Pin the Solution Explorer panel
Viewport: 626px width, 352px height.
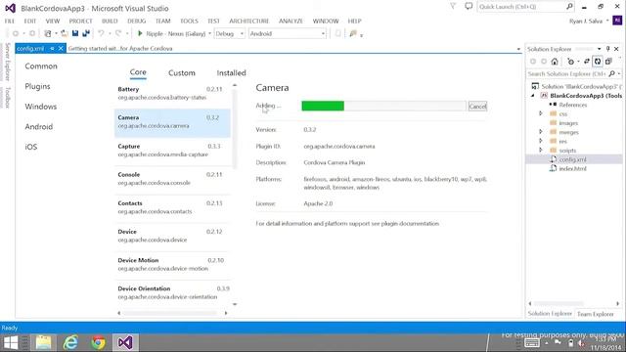pyautogui.click(x=608, y=49)
